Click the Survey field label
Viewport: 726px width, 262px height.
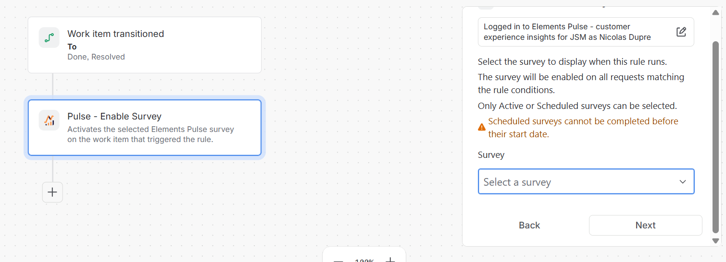pos(491,155)
